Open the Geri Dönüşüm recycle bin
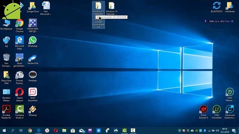239x134 pixels. [x=6, y=60]
